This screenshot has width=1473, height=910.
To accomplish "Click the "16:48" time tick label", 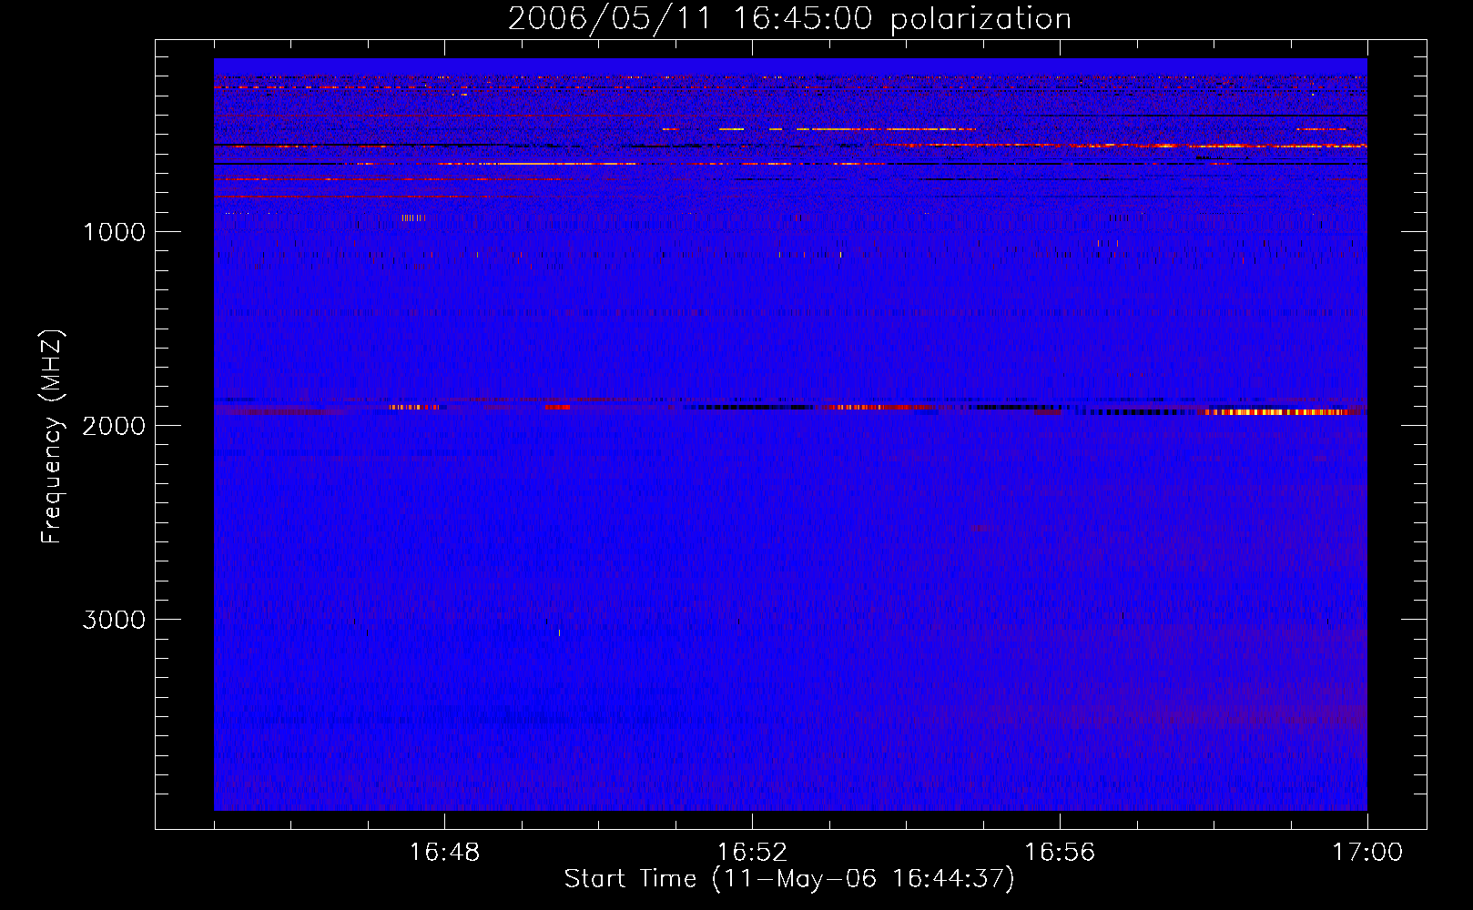I will tap(444, 853).
